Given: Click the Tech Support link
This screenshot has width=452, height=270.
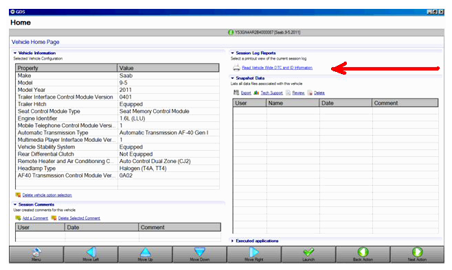Looking at the screenshot, I should pyautogui.click(x=271, y=93).
